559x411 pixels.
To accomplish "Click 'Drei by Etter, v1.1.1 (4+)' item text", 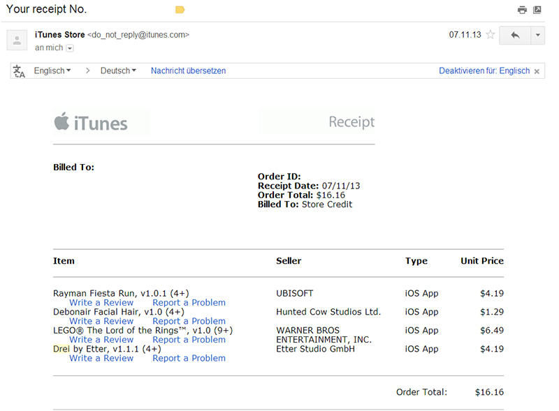I will tap(107, 349).
